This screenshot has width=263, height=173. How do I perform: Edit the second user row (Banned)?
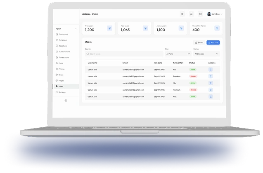click(210, 76)
